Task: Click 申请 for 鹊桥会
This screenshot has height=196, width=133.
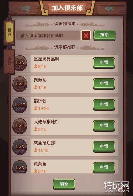Action: (104, 105)
